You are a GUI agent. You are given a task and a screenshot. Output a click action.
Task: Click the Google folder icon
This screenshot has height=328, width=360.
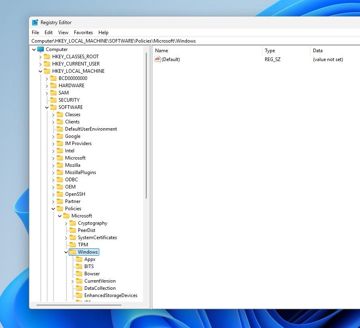[61, 136]
